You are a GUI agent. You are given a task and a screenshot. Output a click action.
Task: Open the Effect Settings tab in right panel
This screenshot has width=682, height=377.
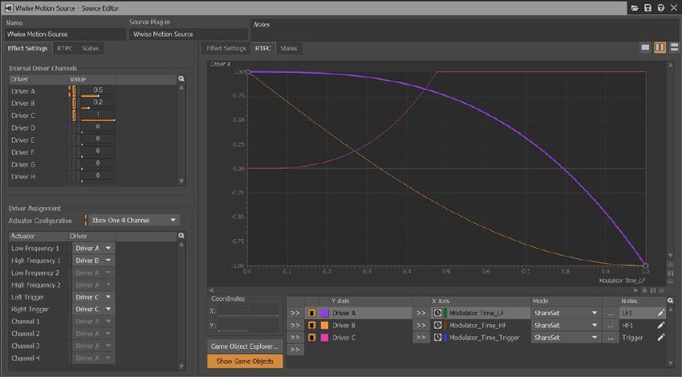pyautogui.click(x=226, y=48)
